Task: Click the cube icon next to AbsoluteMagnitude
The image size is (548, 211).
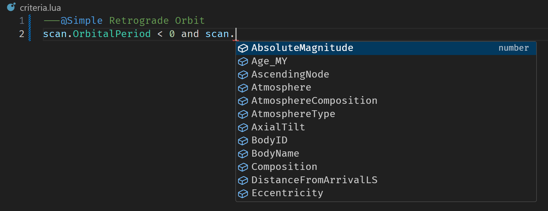Action: 243,48
